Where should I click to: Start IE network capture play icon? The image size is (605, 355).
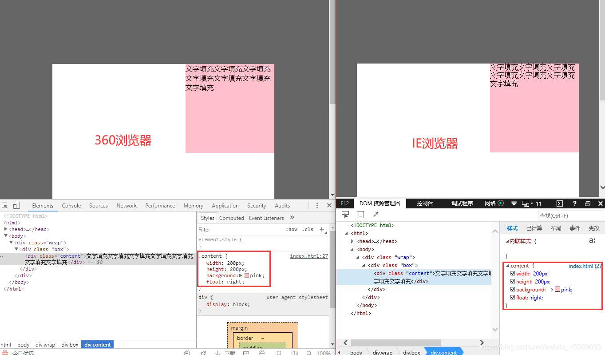501,203
